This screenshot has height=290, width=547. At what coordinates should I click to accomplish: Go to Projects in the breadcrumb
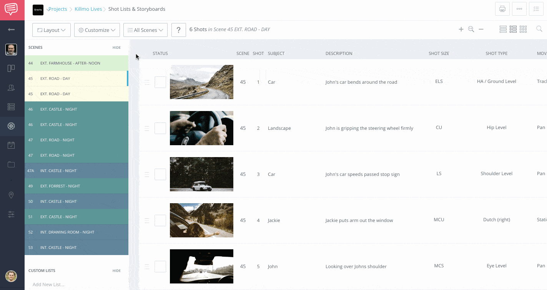(58, 9)
